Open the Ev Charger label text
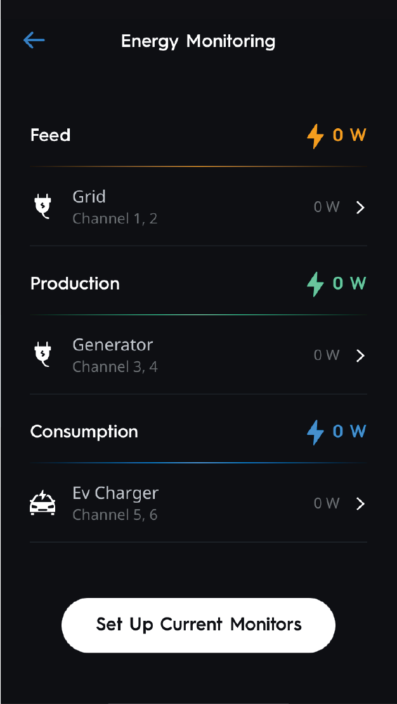397x704 pixels. coord(115,493)
